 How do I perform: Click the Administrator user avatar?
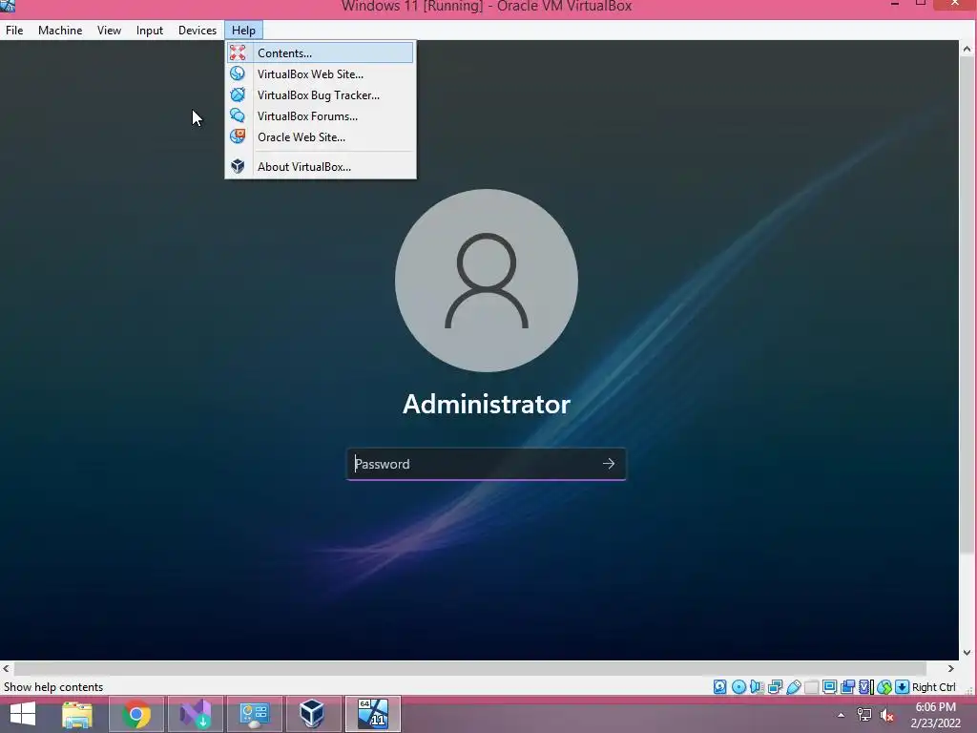[487, 281]
